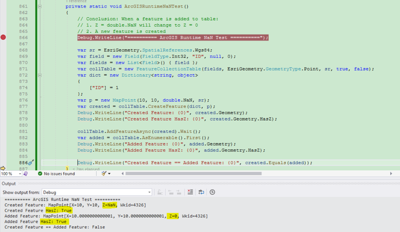Click ArcGISRuntimeNaNTest method name on line 861

tap(154, 6)
